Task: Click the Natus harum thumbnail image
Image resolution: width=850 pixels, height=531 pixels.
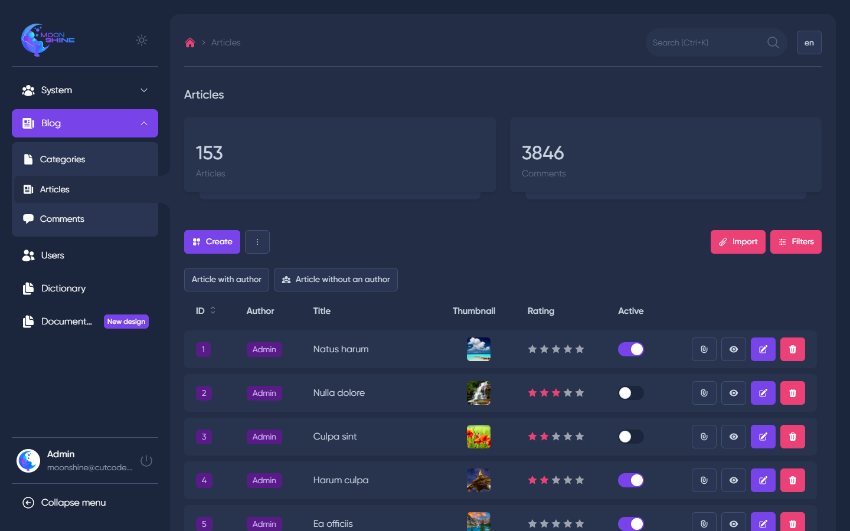Action: tap(478, 349)
